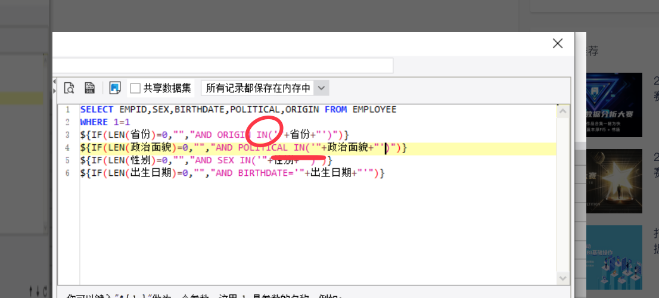Click the 省份 parameter inside LEN on line 3
The width and height of the screenshot is (659, 298).
click(x=141, y=135)
